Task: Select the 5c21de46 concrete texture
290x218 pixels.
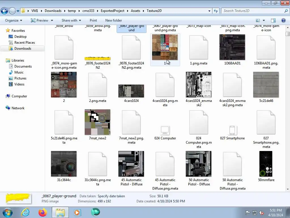Action: point(266,85)
